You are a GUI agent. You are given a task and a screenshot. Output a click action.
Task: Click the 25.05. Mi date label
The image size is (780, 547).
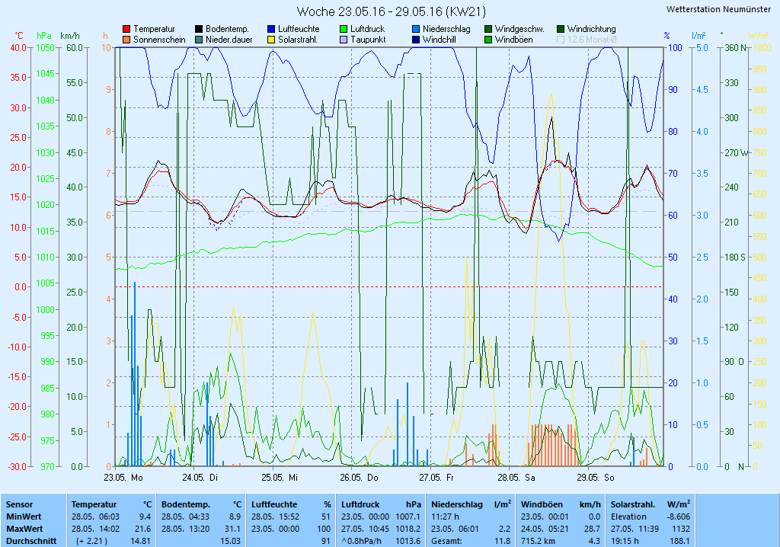click(280, 478)
